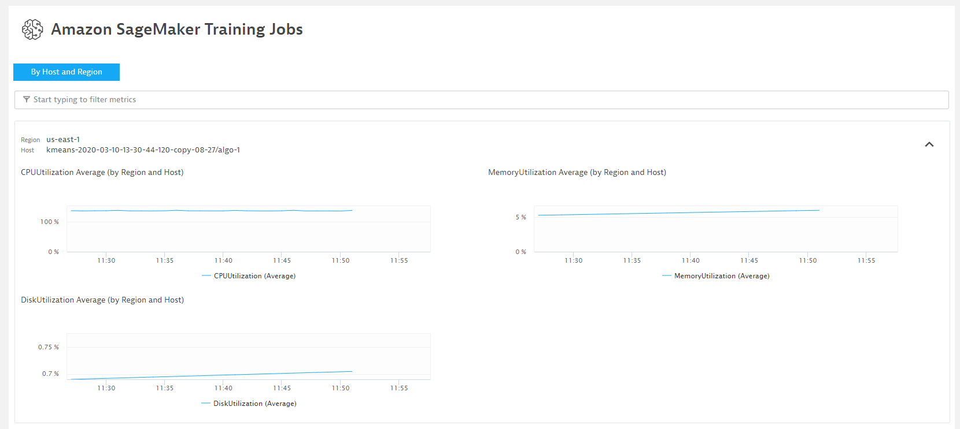
Task: Click the MemoryUtilization chart line
Action: pos(678,212)
